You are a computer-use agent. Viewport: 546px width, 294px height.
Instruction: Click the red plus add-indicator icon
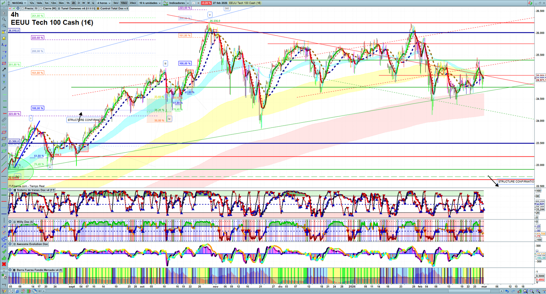(10, 9)
